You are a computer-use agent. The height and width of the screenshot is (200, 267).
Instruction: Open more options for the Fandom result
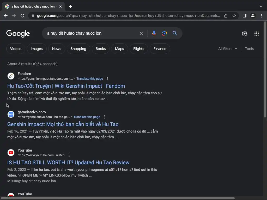click(107, 79)
